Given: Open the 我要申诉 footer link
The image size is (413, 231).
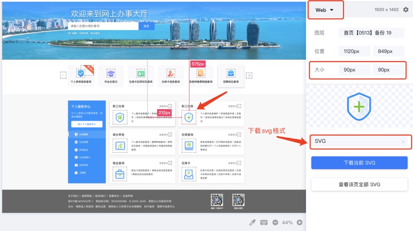Looking at the screenshot, I should click(x=114, y=196).
